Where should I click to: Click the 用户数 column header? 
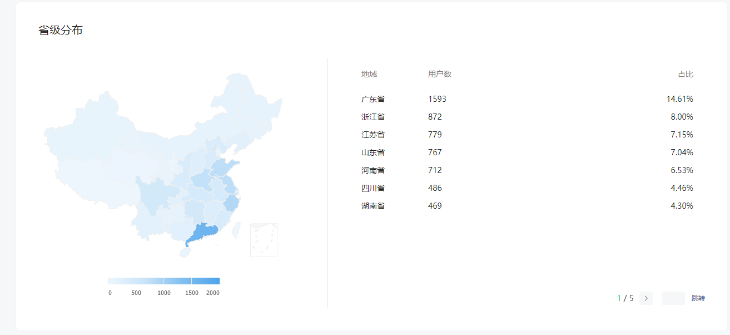coord(440,74)
